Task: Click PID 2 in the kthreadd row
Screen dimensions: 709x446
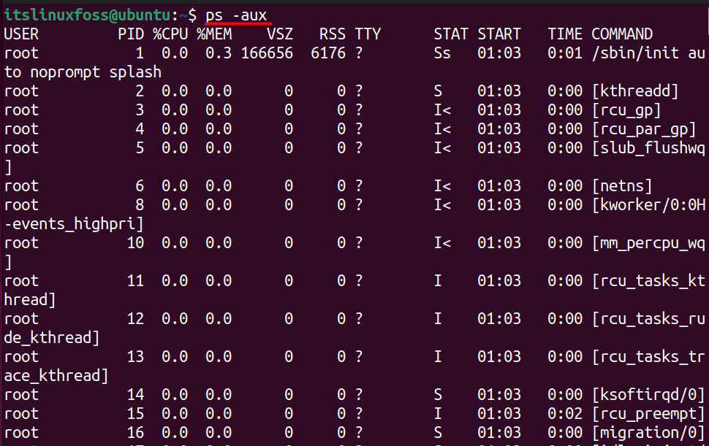Action: pos(140,91)
